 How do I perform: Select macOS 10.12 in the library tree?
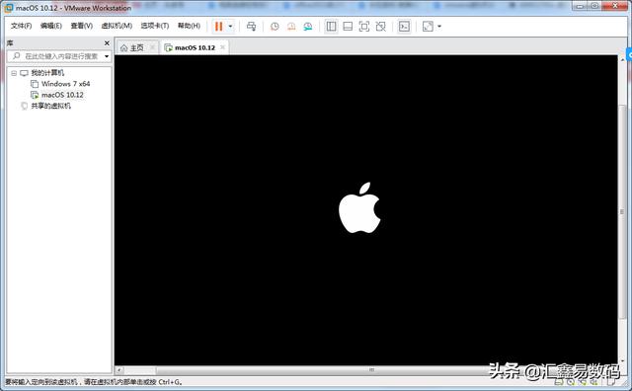pyautogui.click(x=62, y=95)
